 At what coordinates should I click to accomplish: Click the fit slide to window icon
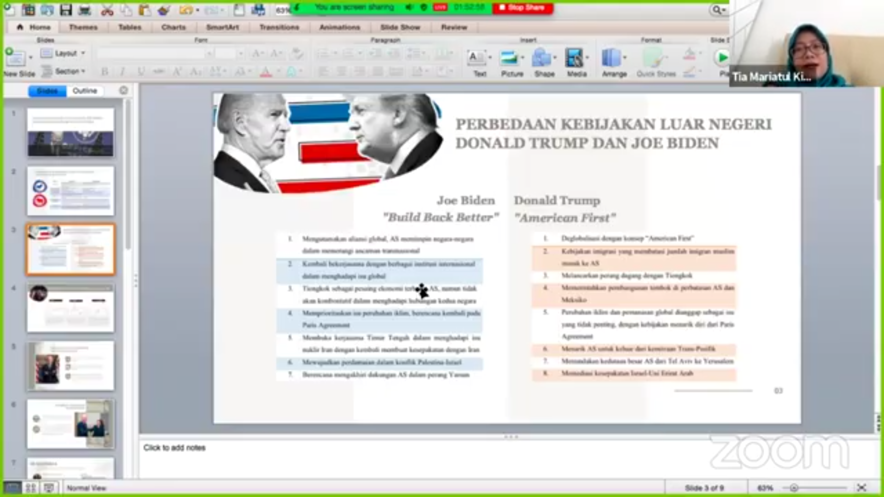[862, 487]
